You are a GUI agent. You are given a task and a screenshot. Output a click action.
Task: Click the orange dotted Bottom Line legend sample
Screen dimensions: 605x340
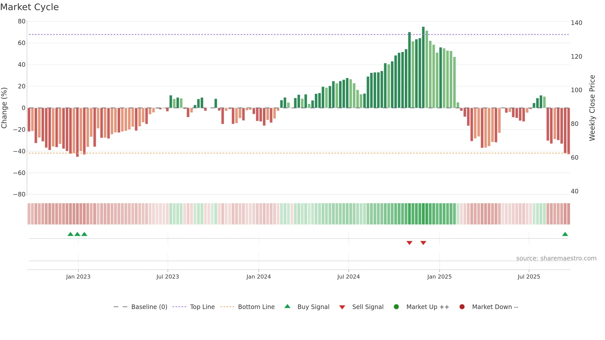[227, 307]
